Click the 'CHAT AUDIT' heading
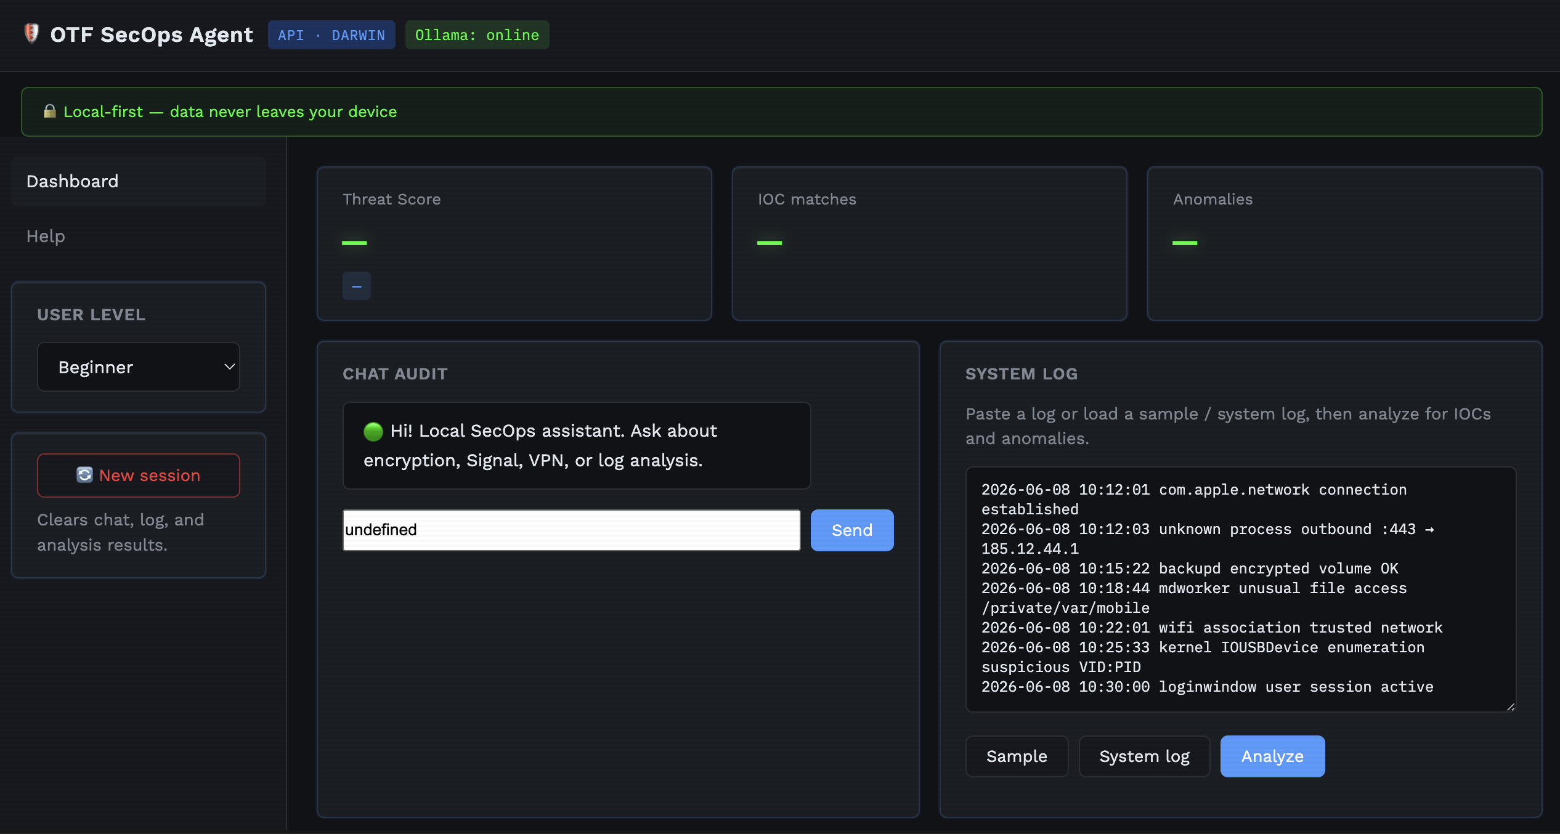1560x834 pixels. tap(395, 374)
